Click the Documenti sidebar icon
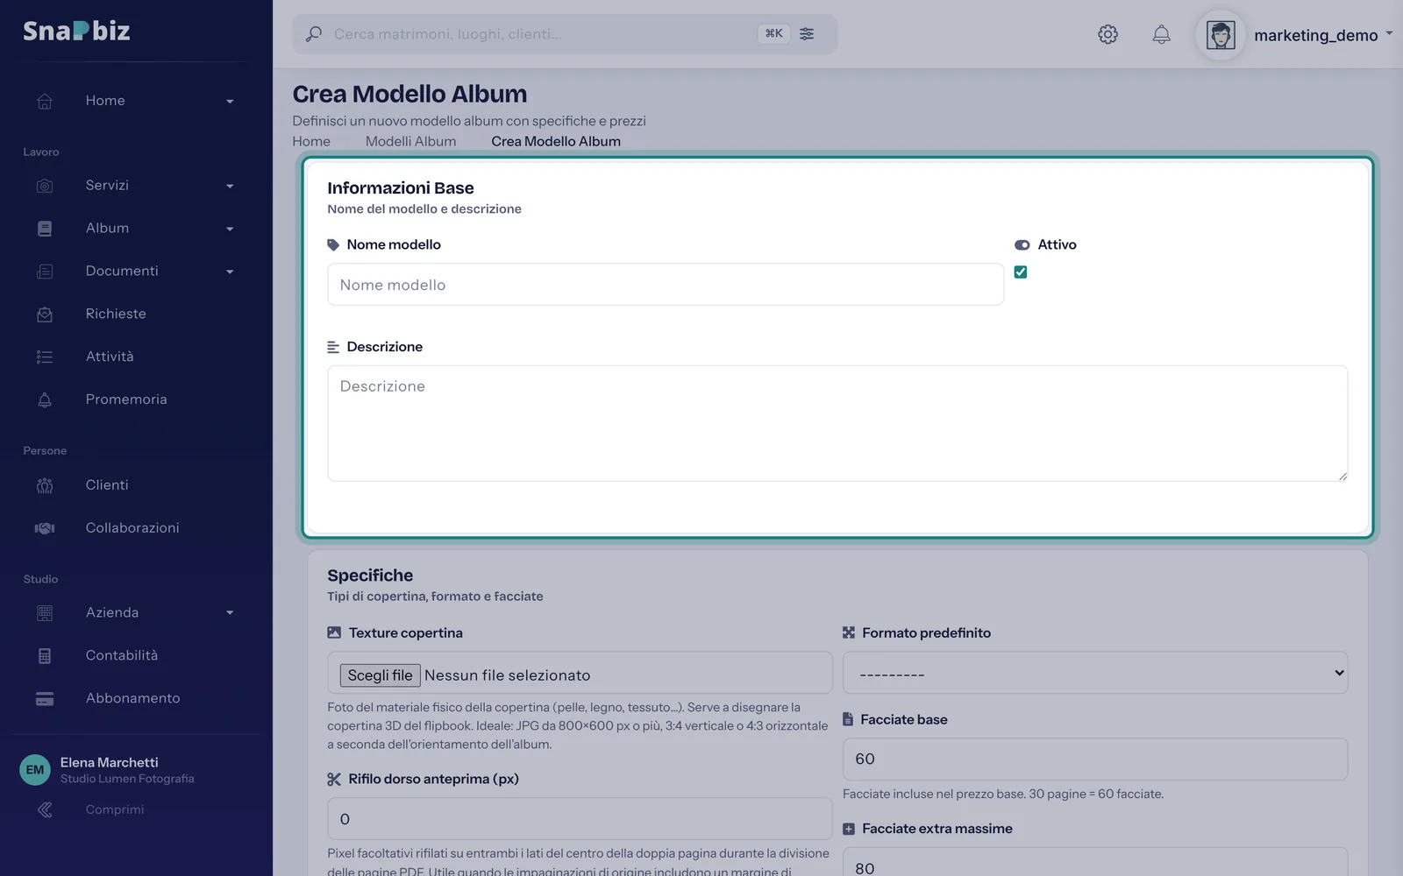Viewport: 1403px width, 876px height. tap(45, 272)
